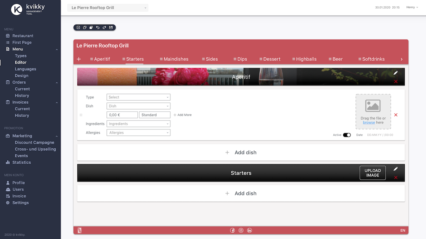This screenshot has height=239, width=426.
Task: Open Types under Menu in sidebar
Action: (x=21, y=56)
